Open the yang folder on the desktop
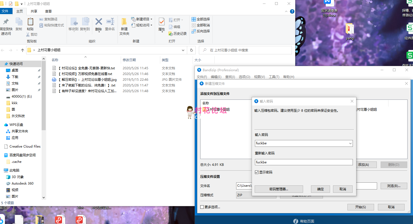This screenshot has height=224, width=413. coord(350,32)
